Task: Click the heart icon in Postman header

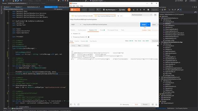Action: click(144, 10)
